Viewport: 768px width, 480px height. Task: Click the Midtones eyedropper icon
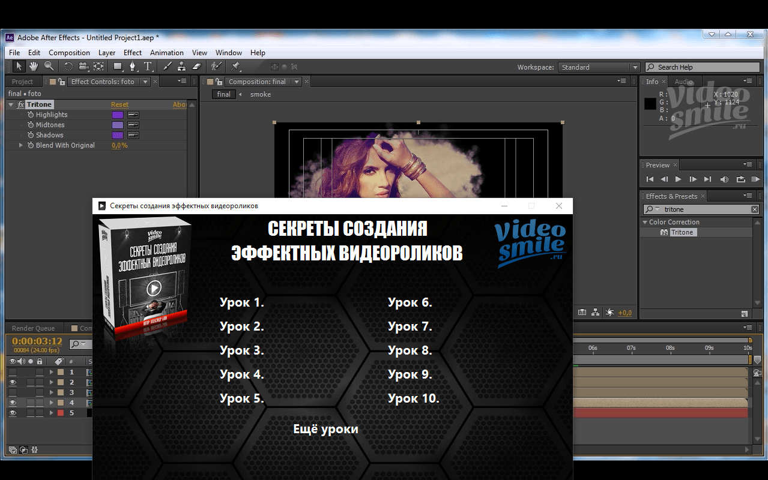click(133, 125)
